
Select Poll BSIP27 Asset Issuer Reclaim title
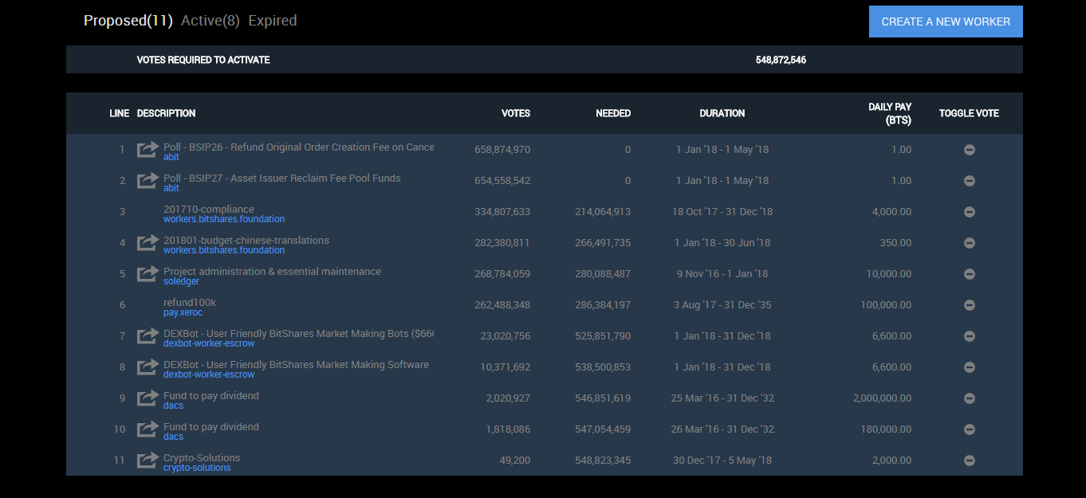282,178
